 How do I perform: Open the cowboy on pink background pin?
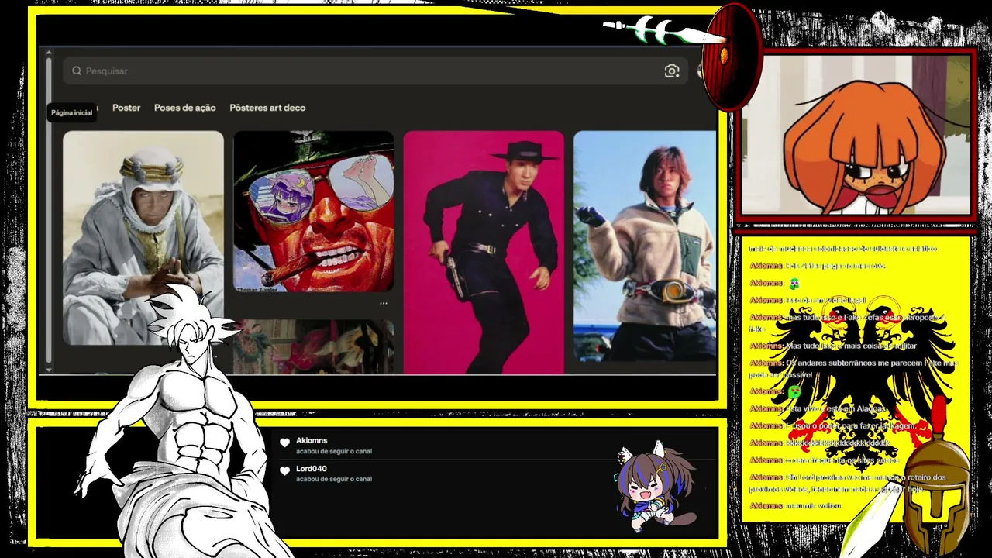tap(484, 252)
